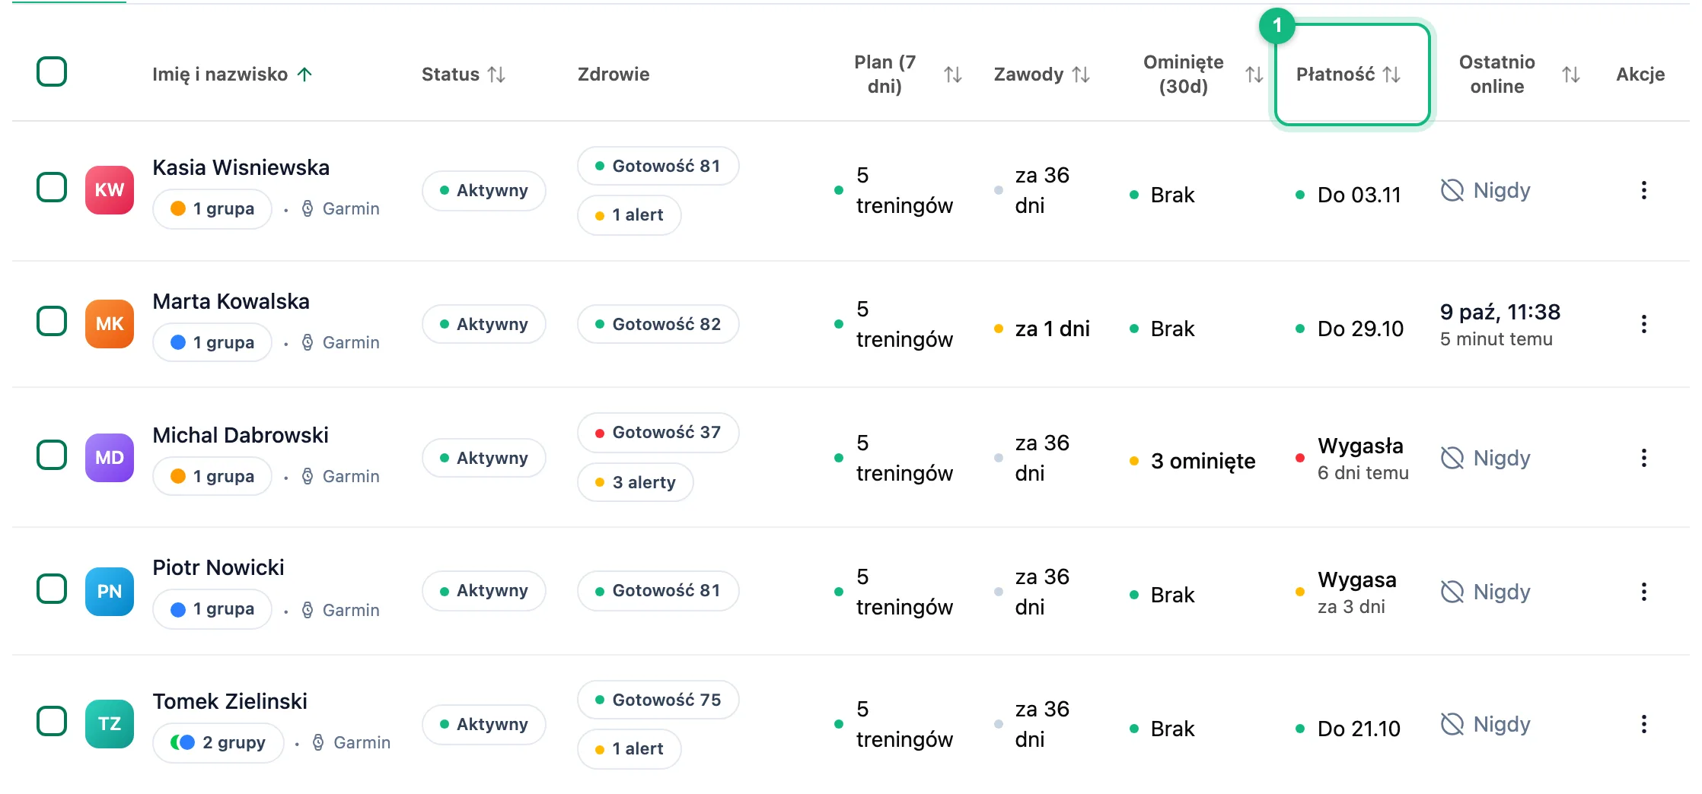Screen dimensions: 1702x794
Task: Click the TZ avatar icon
Action: [x=110, y=724]
